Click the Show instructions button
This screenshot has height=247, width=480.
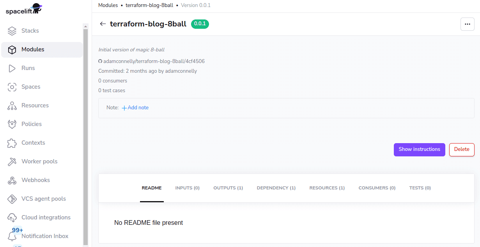click(420, 150)
